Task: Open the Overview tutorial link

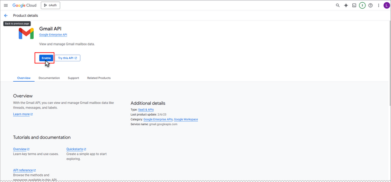Action: click(21, 149)
